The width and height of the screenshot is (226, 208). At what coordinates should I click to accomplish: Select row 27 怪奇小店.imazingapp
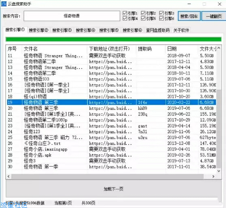tap(111, 149)
